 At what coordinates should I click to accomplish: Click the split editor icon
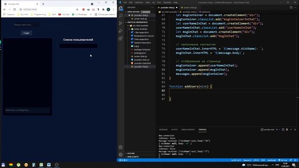(291, 7)
